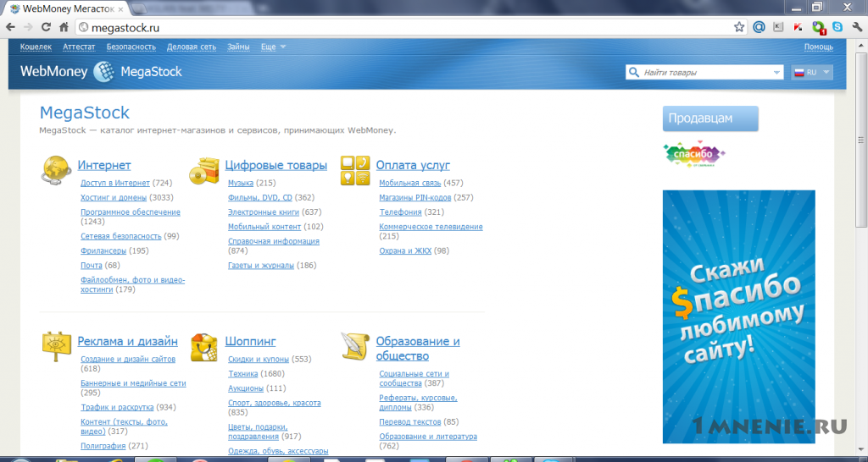The width and height of the screenshot is (868, 462).
Task: Open Безопасность in top menu
Action: pos(131,47)
